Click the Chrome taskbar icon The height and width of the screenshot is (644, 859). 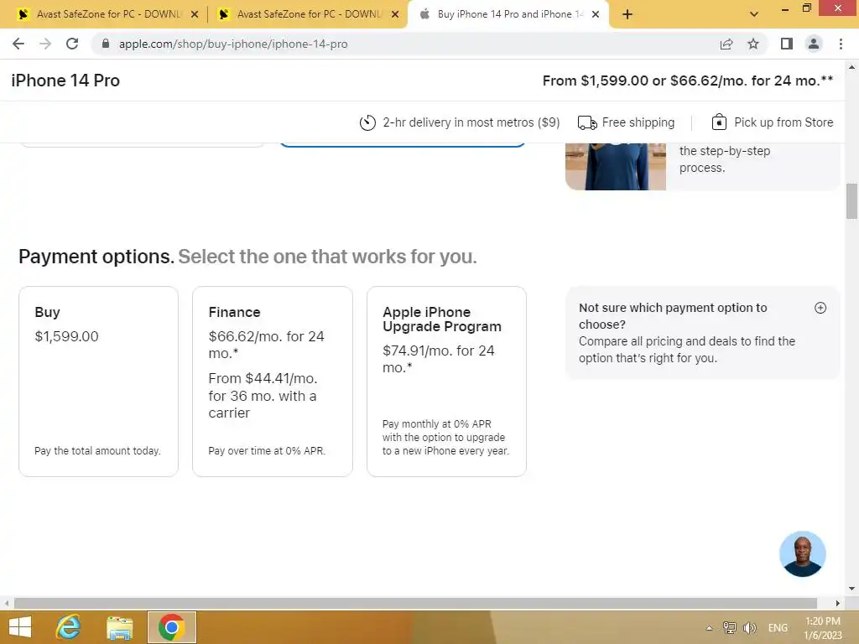pyautogui.click(x=171, y=627)
